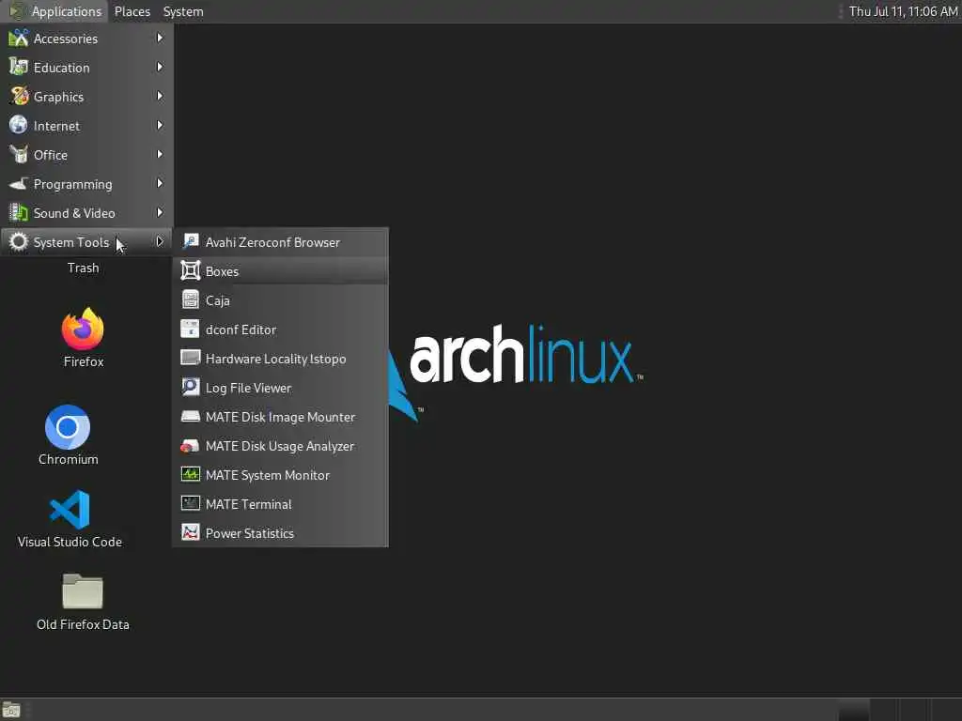Image resolution: width=962 pixels, height=721 pixels.
Task: Click the Avahi Zeroconf Browser label
Action: click(272, 242)
